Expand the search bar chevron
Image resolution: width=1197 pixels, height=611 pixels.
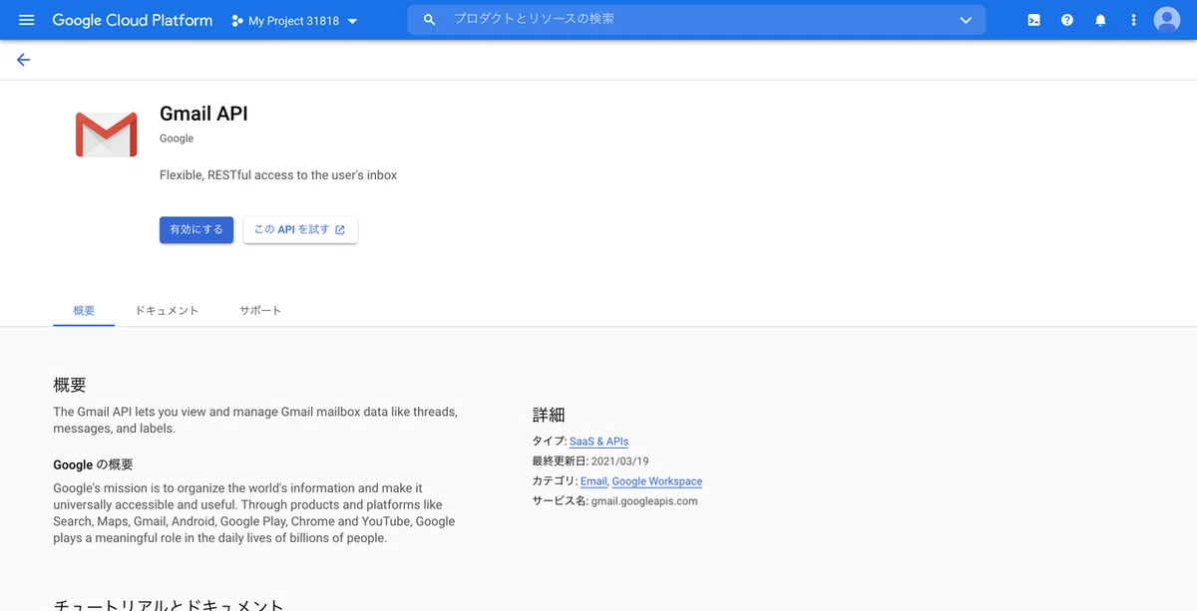966,20
